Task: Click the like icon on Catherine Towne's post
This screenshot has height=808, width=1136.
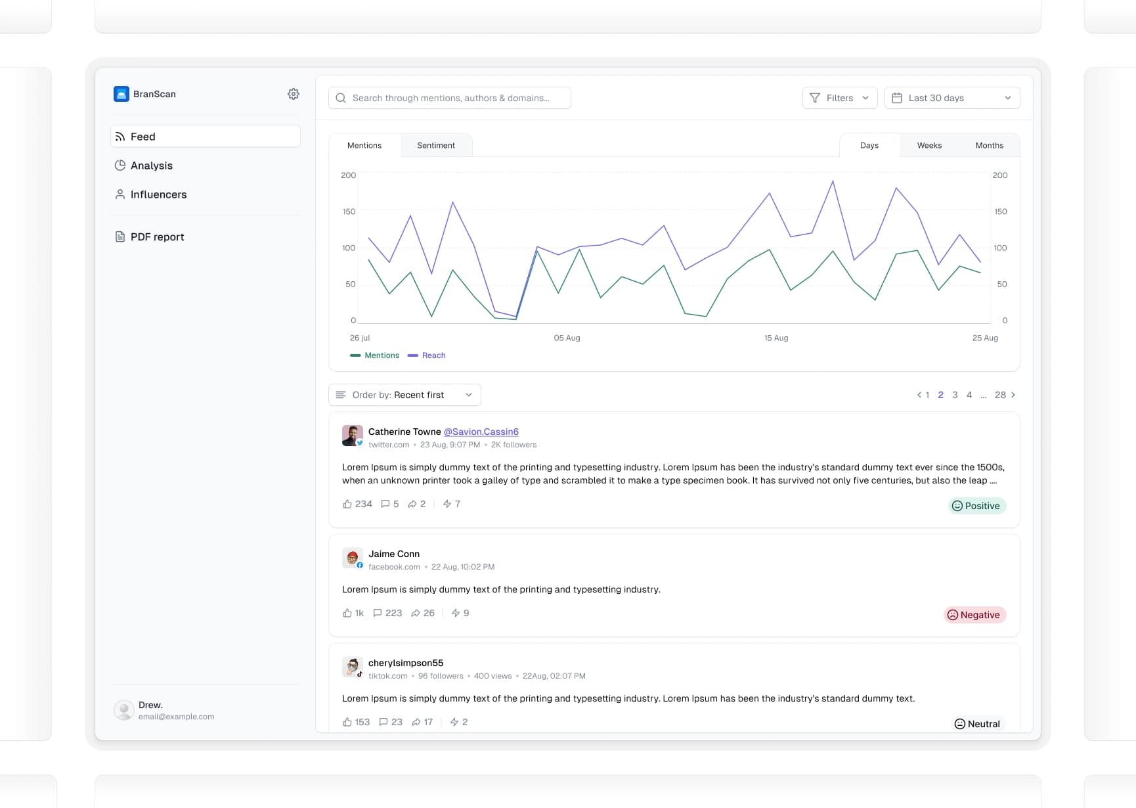Action: coord(347,504)
